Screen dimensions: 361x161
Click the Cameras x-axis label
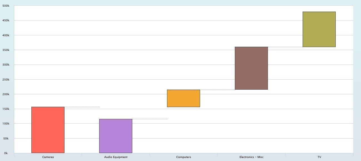click(48, 157)
